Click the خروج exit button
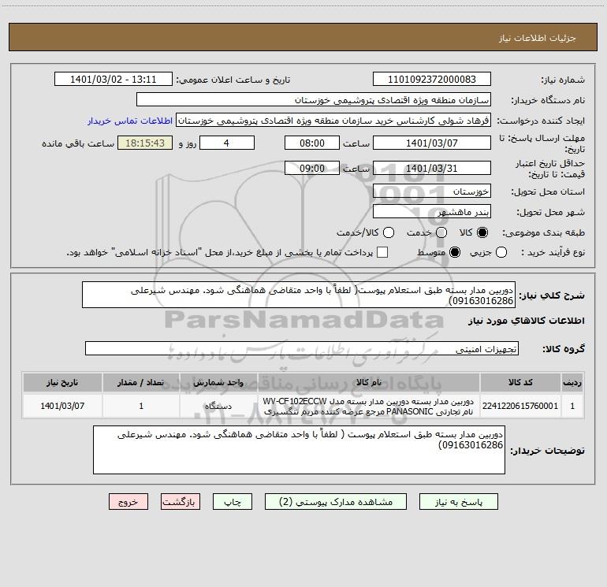The width and height of the screenshot is (607, 587). [x=128, y=502]
